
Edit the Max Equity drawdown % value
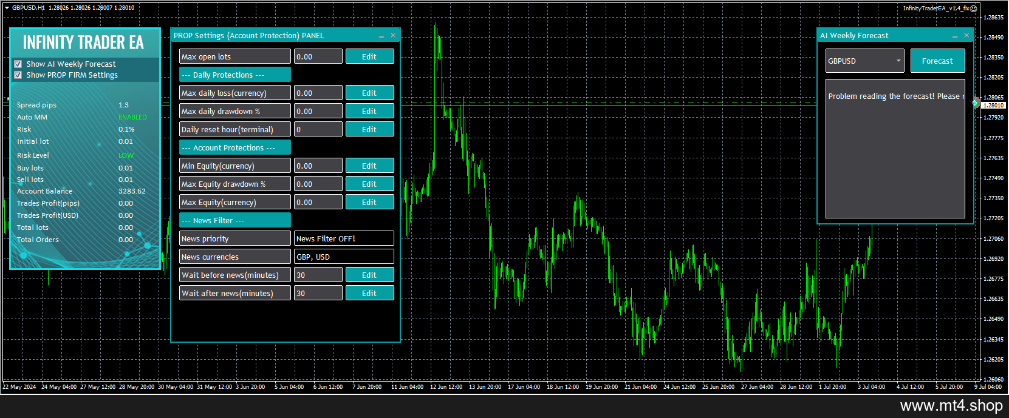(369, 184)
